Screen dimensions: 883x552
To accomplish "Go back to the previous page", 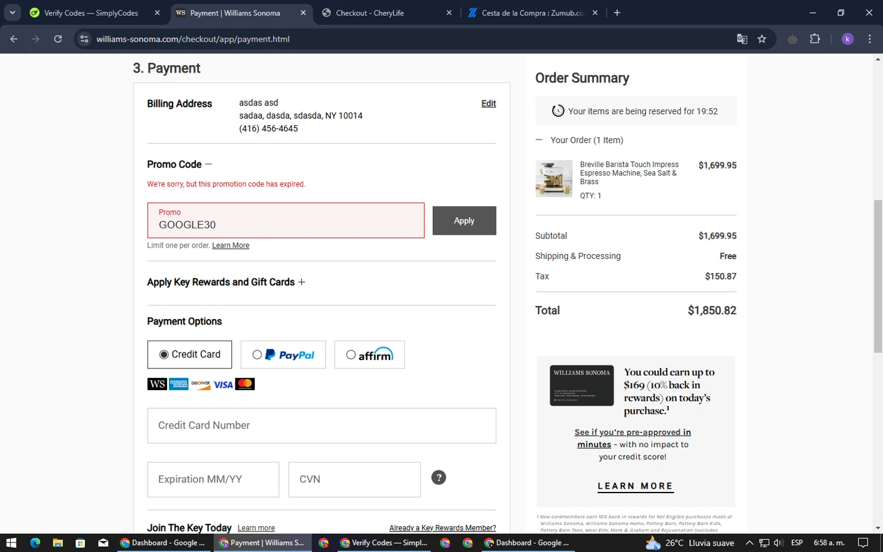I will [14, 39].
